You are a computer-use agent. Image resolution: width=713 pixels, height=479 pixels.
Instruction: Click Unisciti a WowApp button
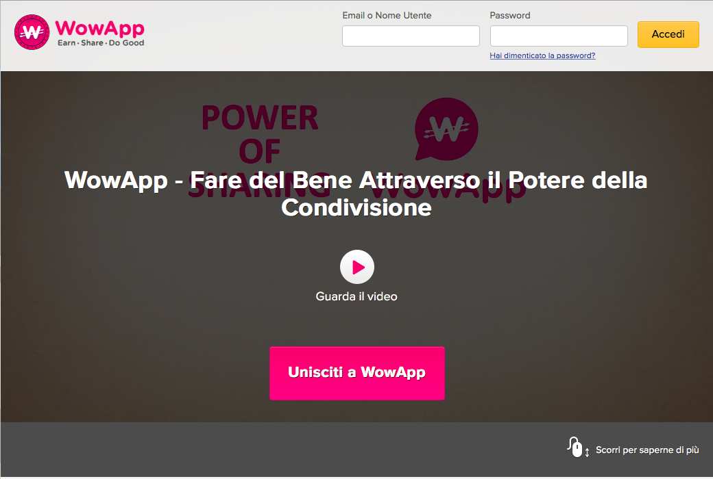(x=357, y=373)
